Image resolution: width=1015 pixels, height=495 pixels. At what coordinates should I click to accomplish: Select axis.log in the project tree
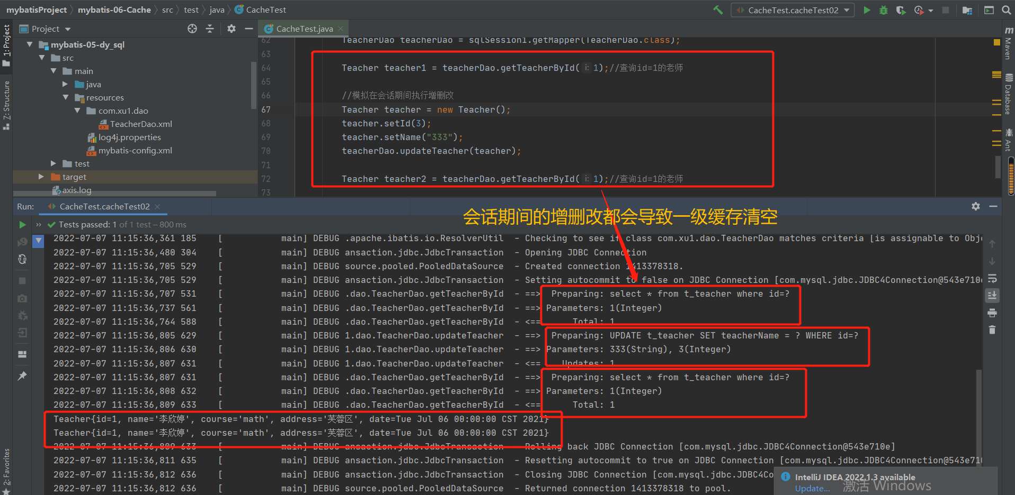point(72,190)
